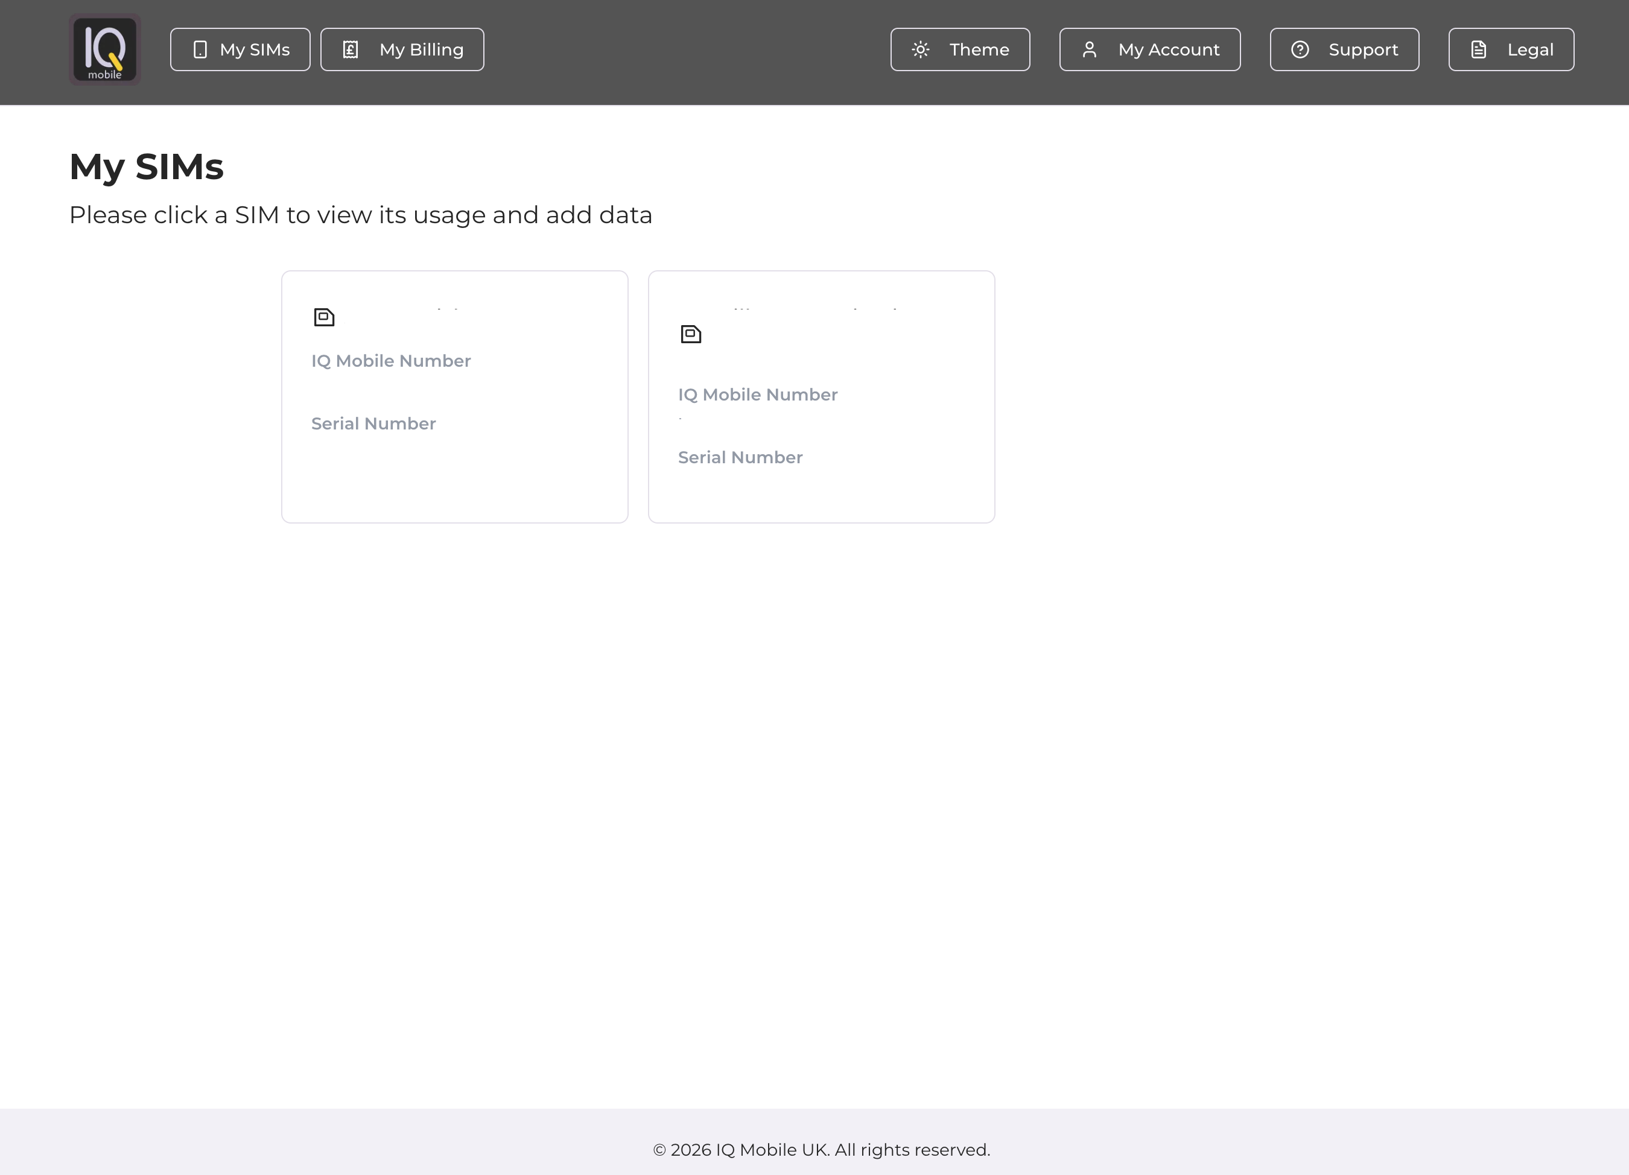
Task: Click the document icon in Legal
Action: tap(1478, 49)
